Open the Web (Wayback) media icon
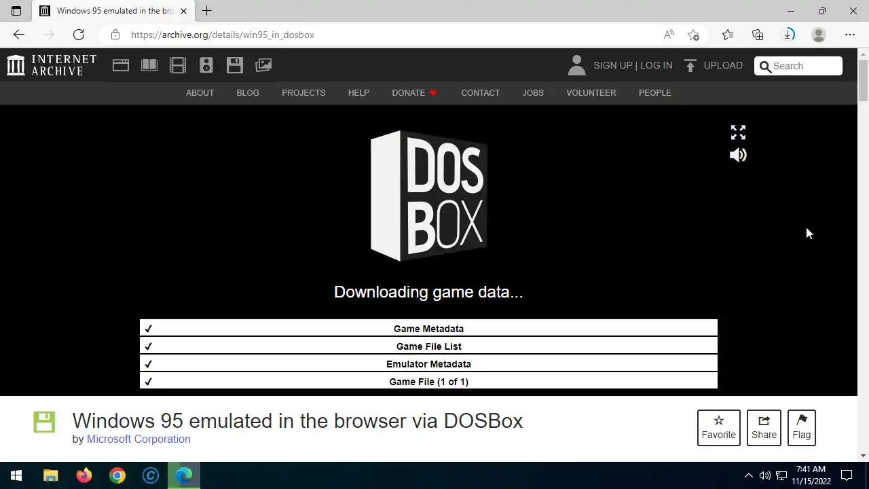 121,65
